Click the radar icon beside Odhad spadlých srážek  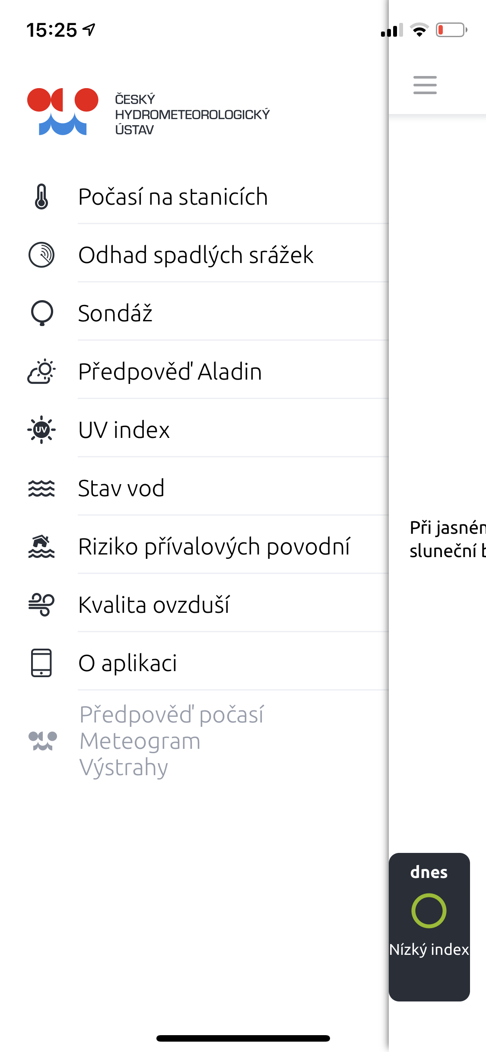[41, 255]
